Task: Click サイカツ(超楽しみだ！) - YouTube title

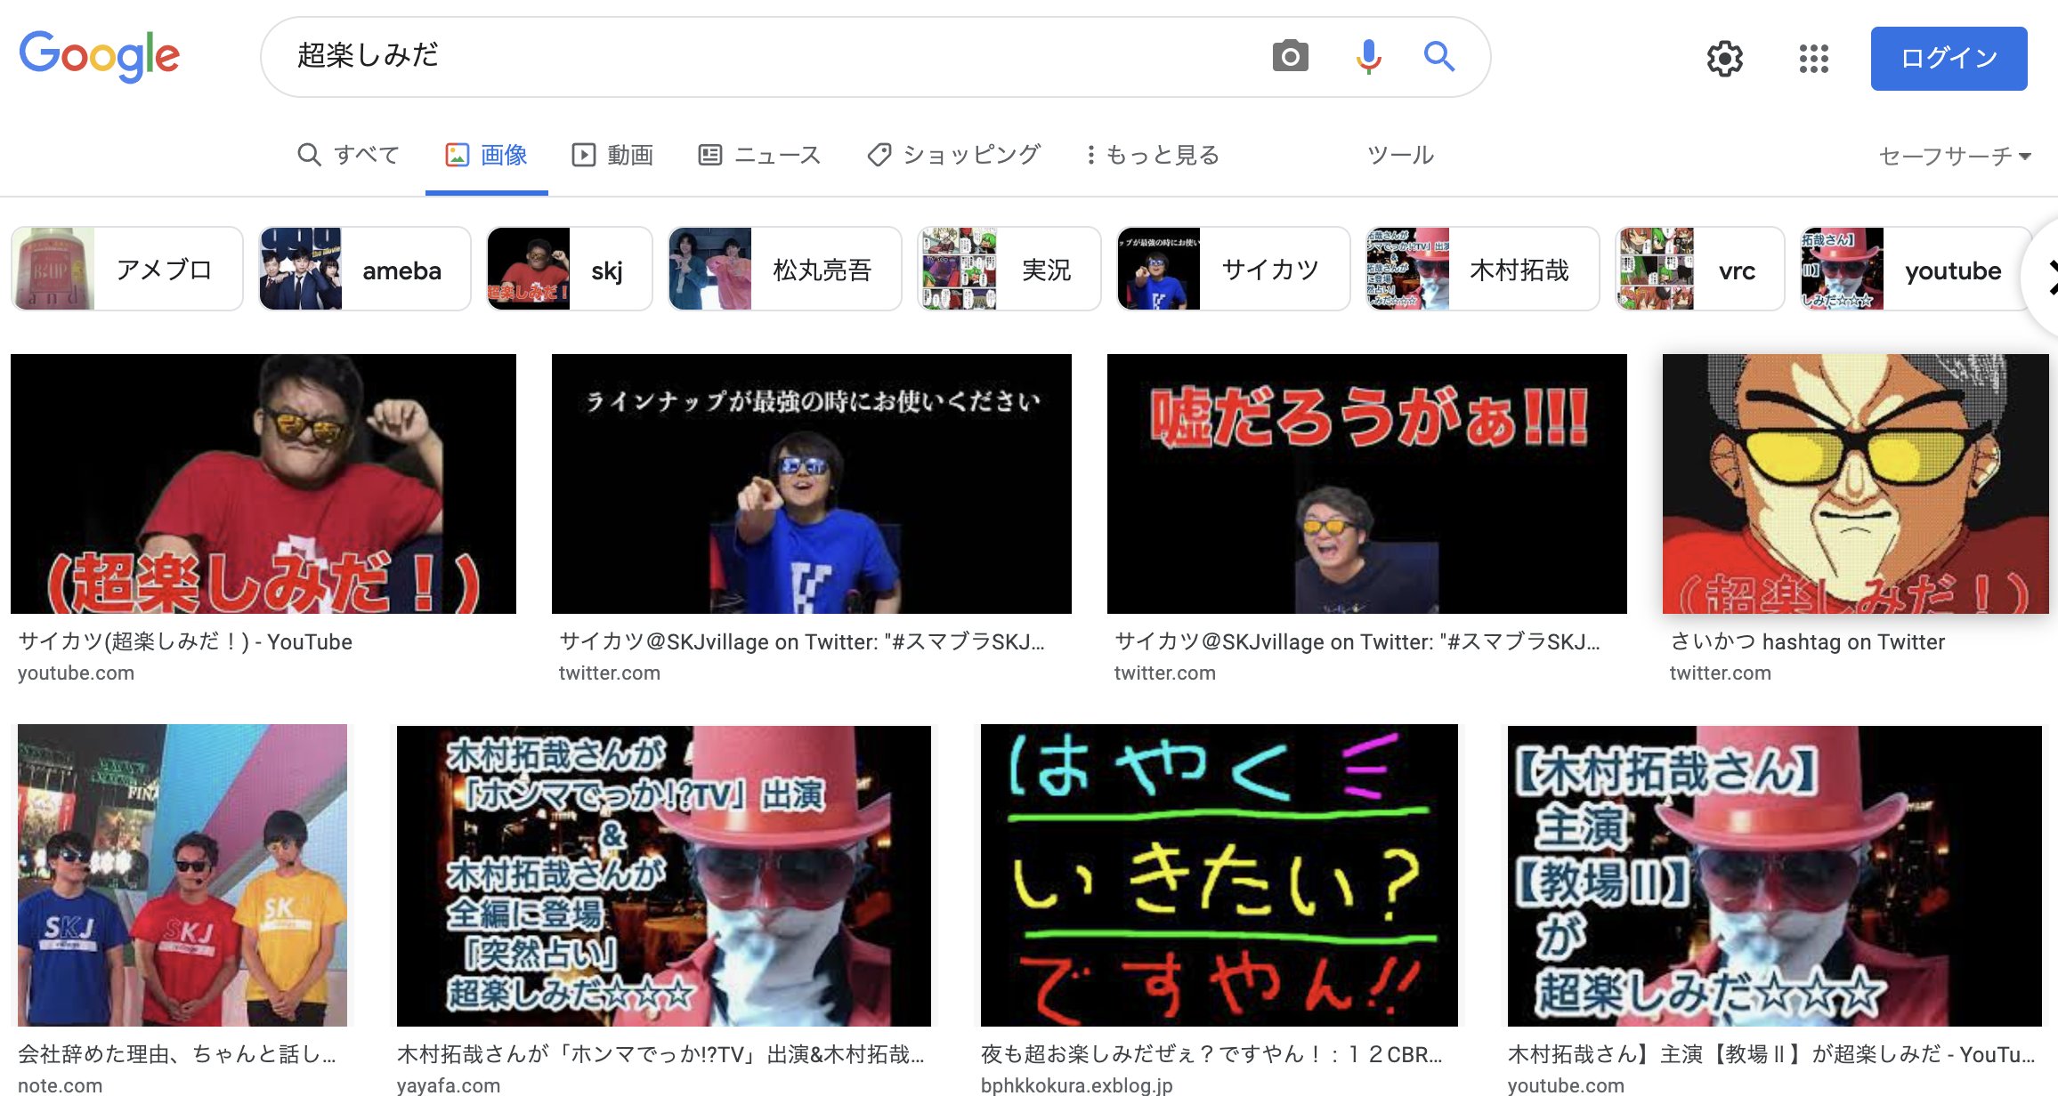Action: 185,641
